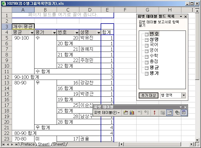Click the 80-90 합계 subtotal row
The height and width of the screenshot is (148, 201).
56,133
